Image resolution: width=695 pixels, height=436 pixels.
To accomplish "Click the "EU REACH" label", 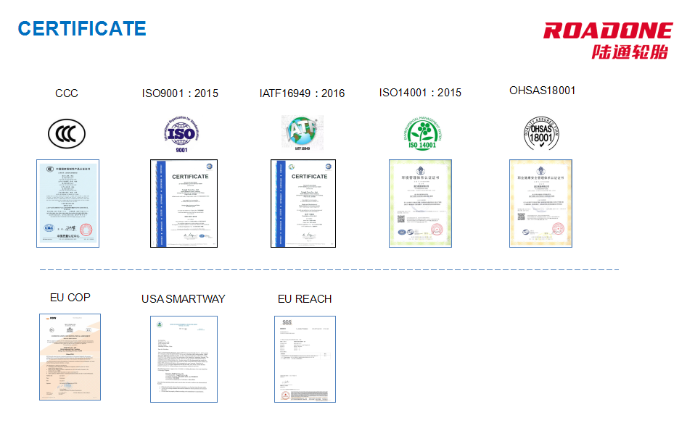I will (x=305, y=299).
